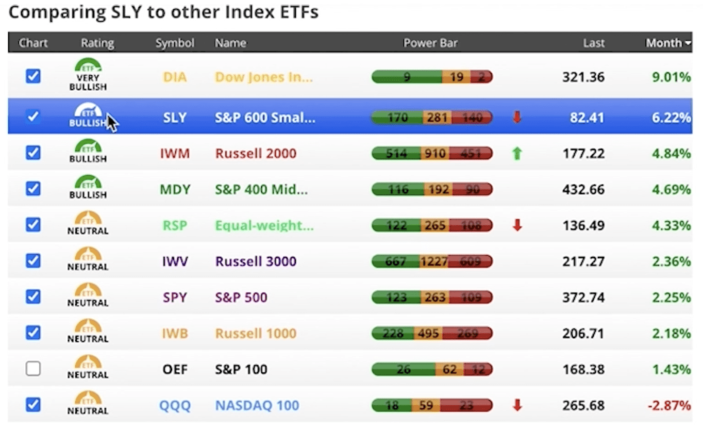Click the red down arrow in RSP row
This screenshot has width=703, height=430.
point(517,225)
